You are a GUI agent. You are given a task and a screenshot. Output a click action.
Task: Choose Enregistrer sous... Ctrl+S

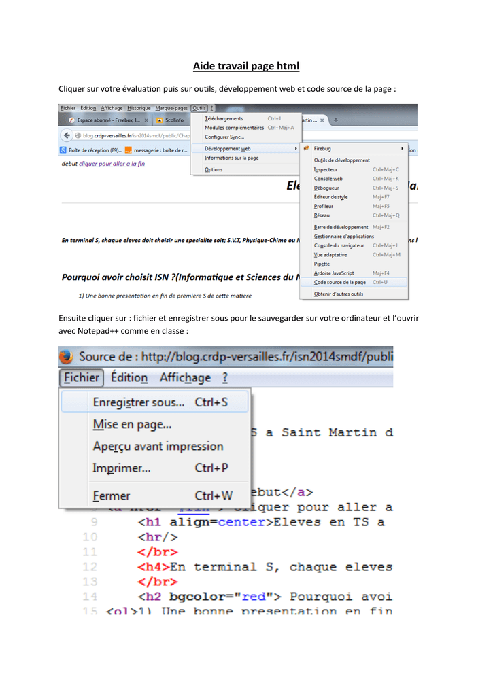tap(154, 402)
